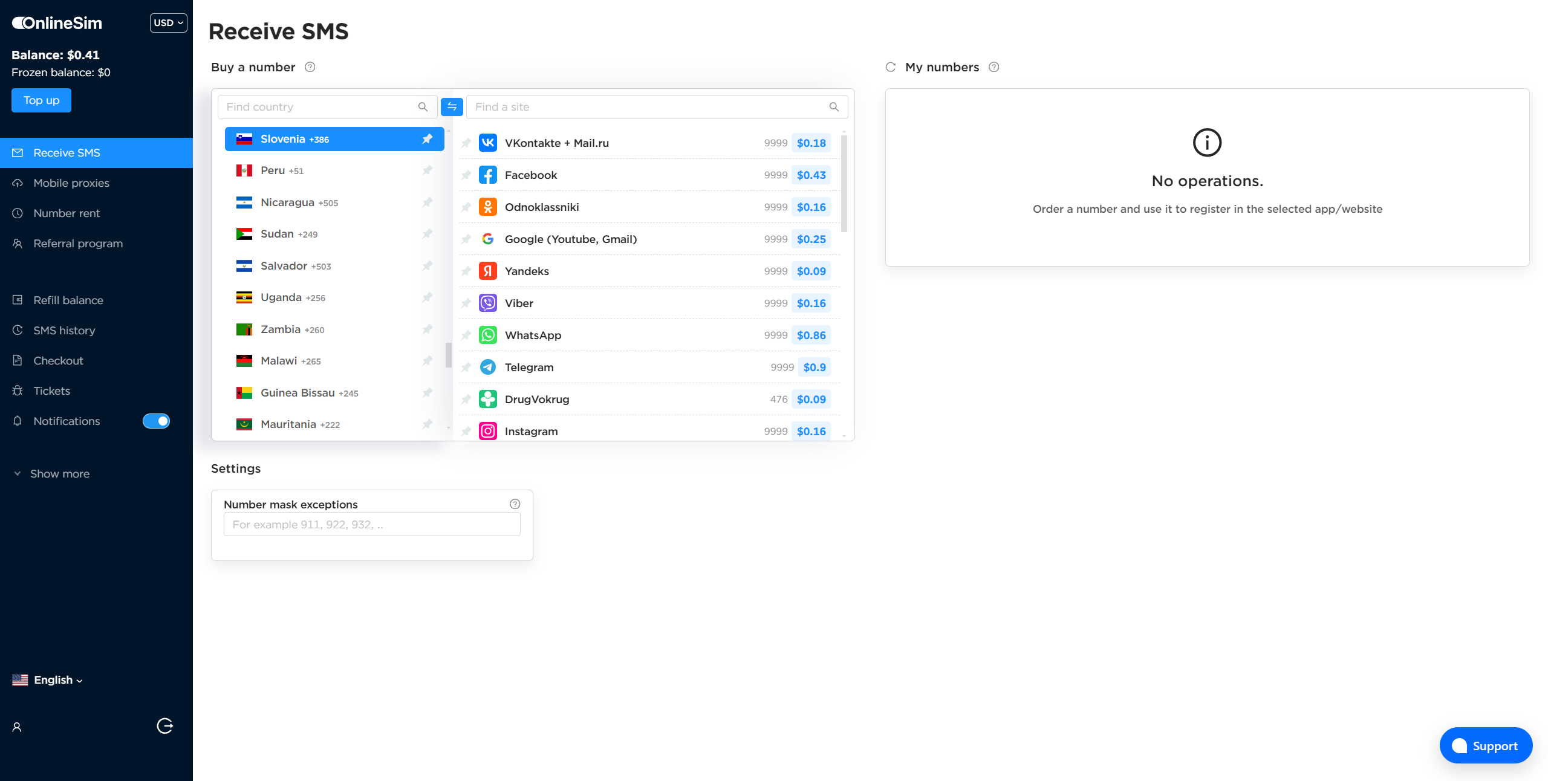This screenshot has width=1548, height=781.
Task: Open the My numbers help icon
Action: pos(994,67)
